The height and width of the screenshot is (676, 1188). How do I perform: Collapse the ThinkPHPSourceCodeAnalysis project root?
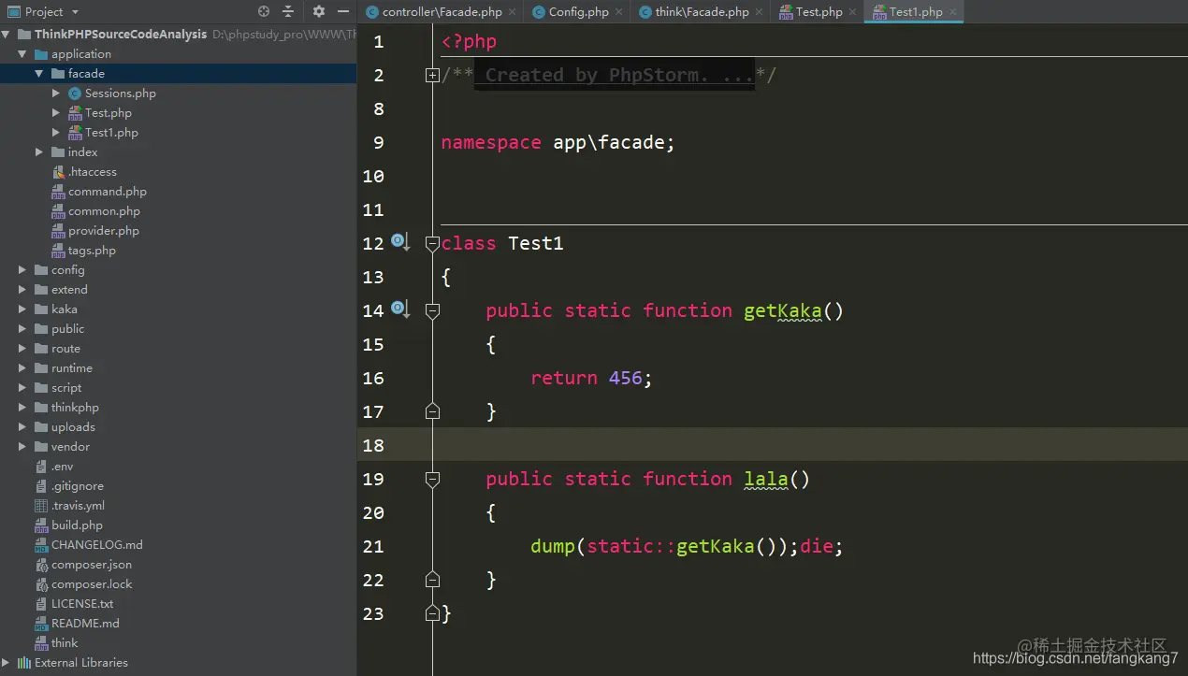click(x=7, y=34)
